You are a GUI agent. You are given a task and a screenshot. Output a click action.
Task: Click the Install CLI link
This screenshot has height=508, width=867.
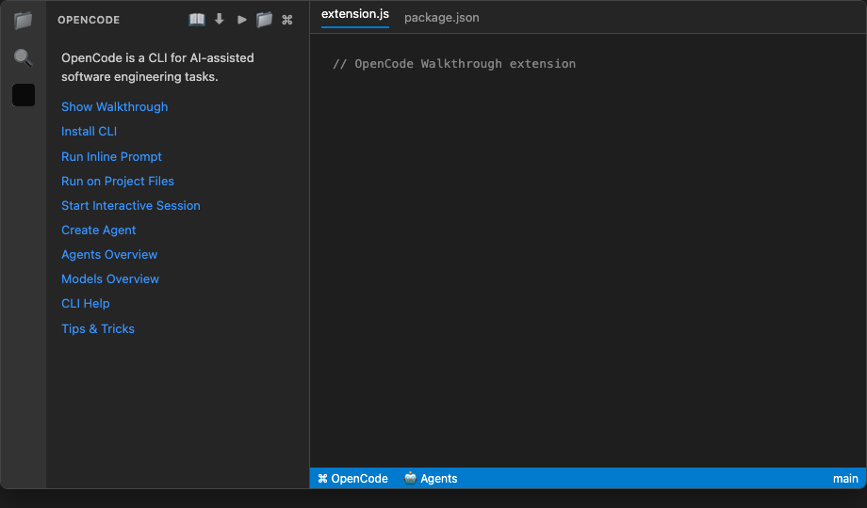pyautogui.click(x=89, y=132)
